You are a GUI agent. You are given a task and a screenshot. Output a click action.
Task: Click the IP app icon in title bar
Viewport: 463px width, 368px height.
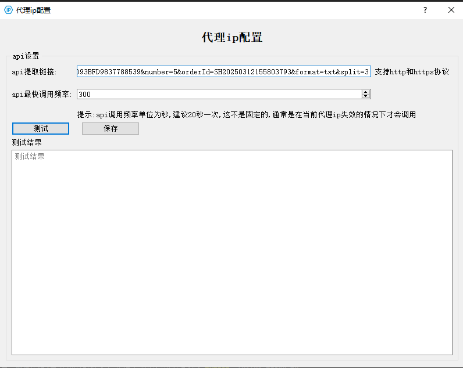coord(8,10)
